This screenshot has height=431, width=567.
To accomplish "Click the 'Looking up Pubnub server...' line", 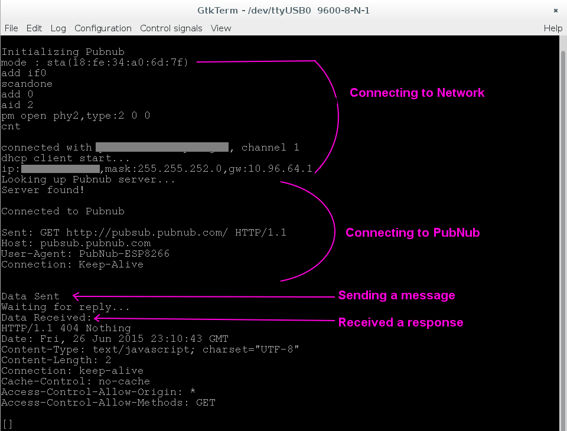I will click(88, 179).
